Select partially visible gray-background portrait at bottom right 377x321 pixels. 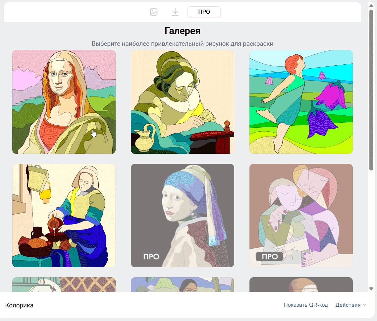301,285
